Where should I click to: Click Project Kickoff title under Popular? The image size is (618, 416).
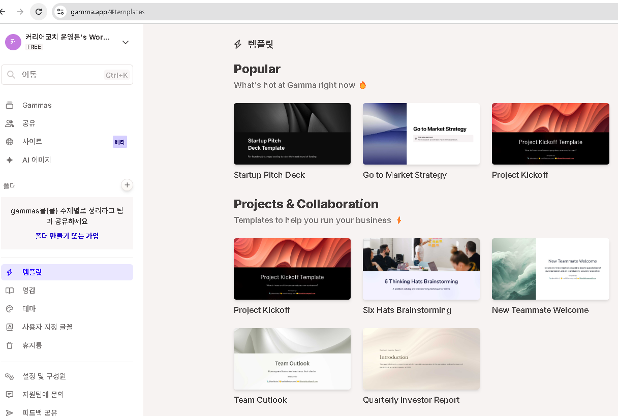[x=520, y=175]
